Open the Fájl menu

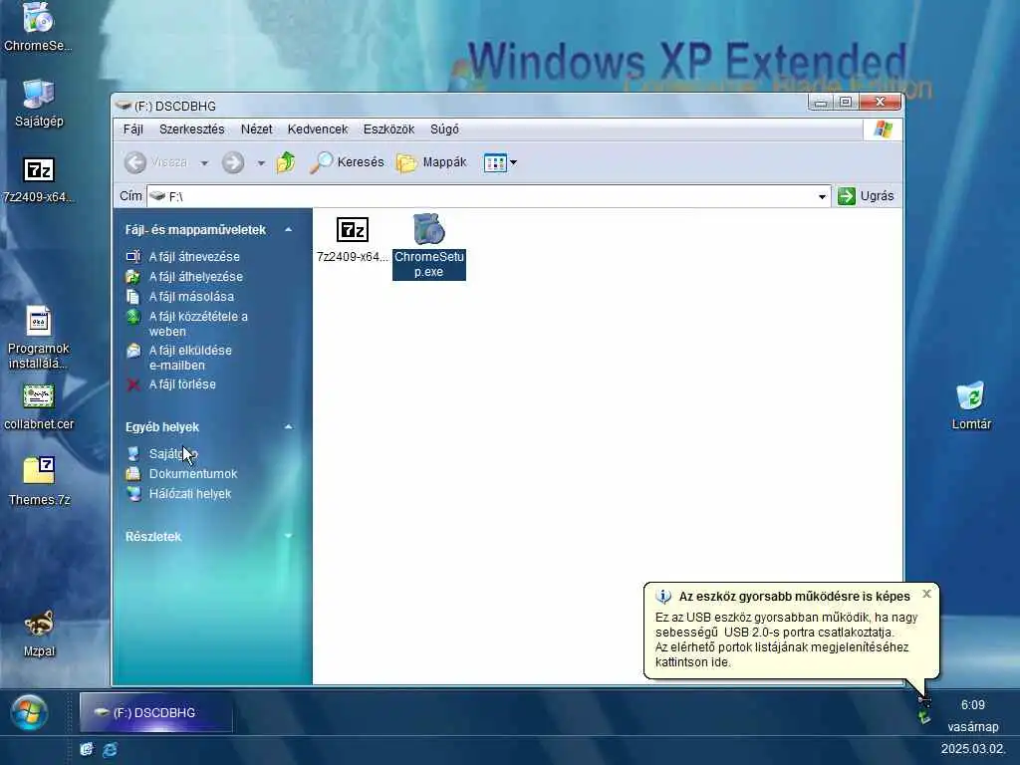tap(132, 128)
